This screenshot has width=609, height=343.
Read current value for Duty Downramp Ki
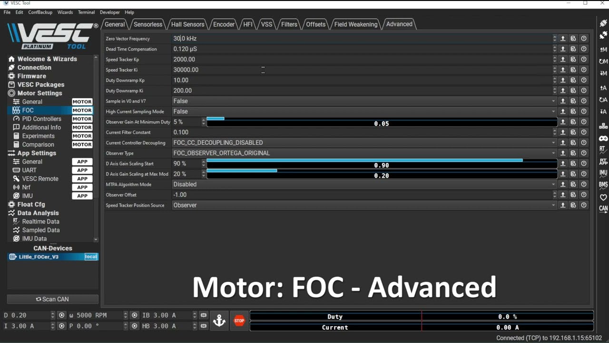pos(563,91)
